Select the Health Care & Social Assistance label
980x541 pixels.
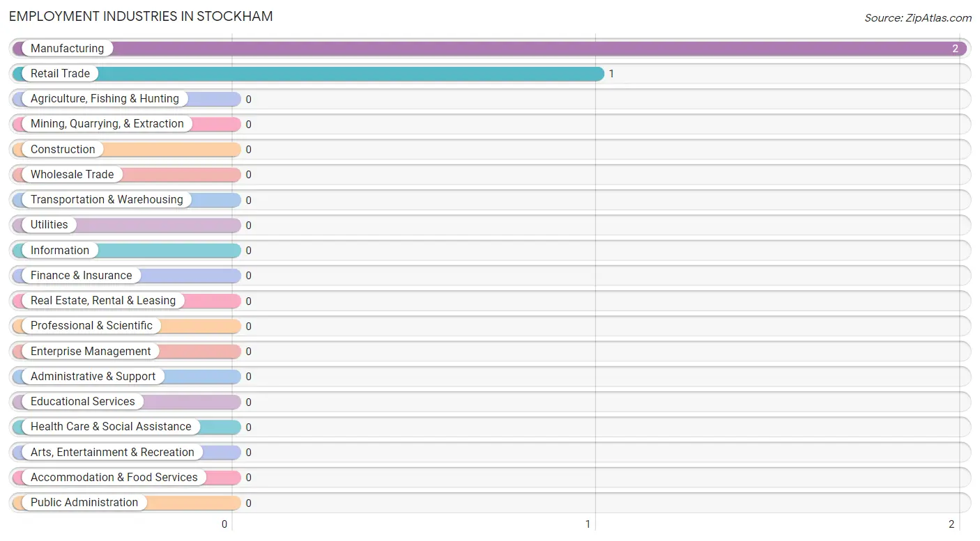111,427
